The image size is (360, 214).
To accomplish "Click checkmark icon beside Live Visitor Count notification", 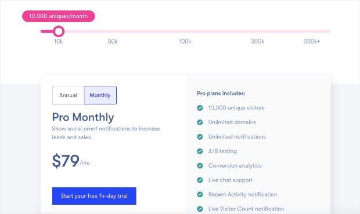I will click(200, 209).
